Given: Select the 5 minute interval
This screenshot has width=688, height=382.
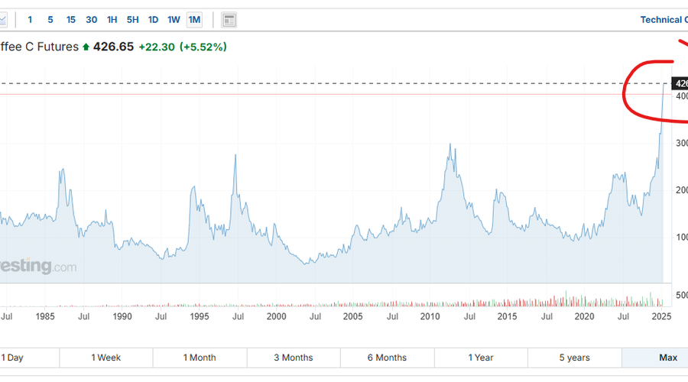Looking at the screenshot, I should 50,20.
